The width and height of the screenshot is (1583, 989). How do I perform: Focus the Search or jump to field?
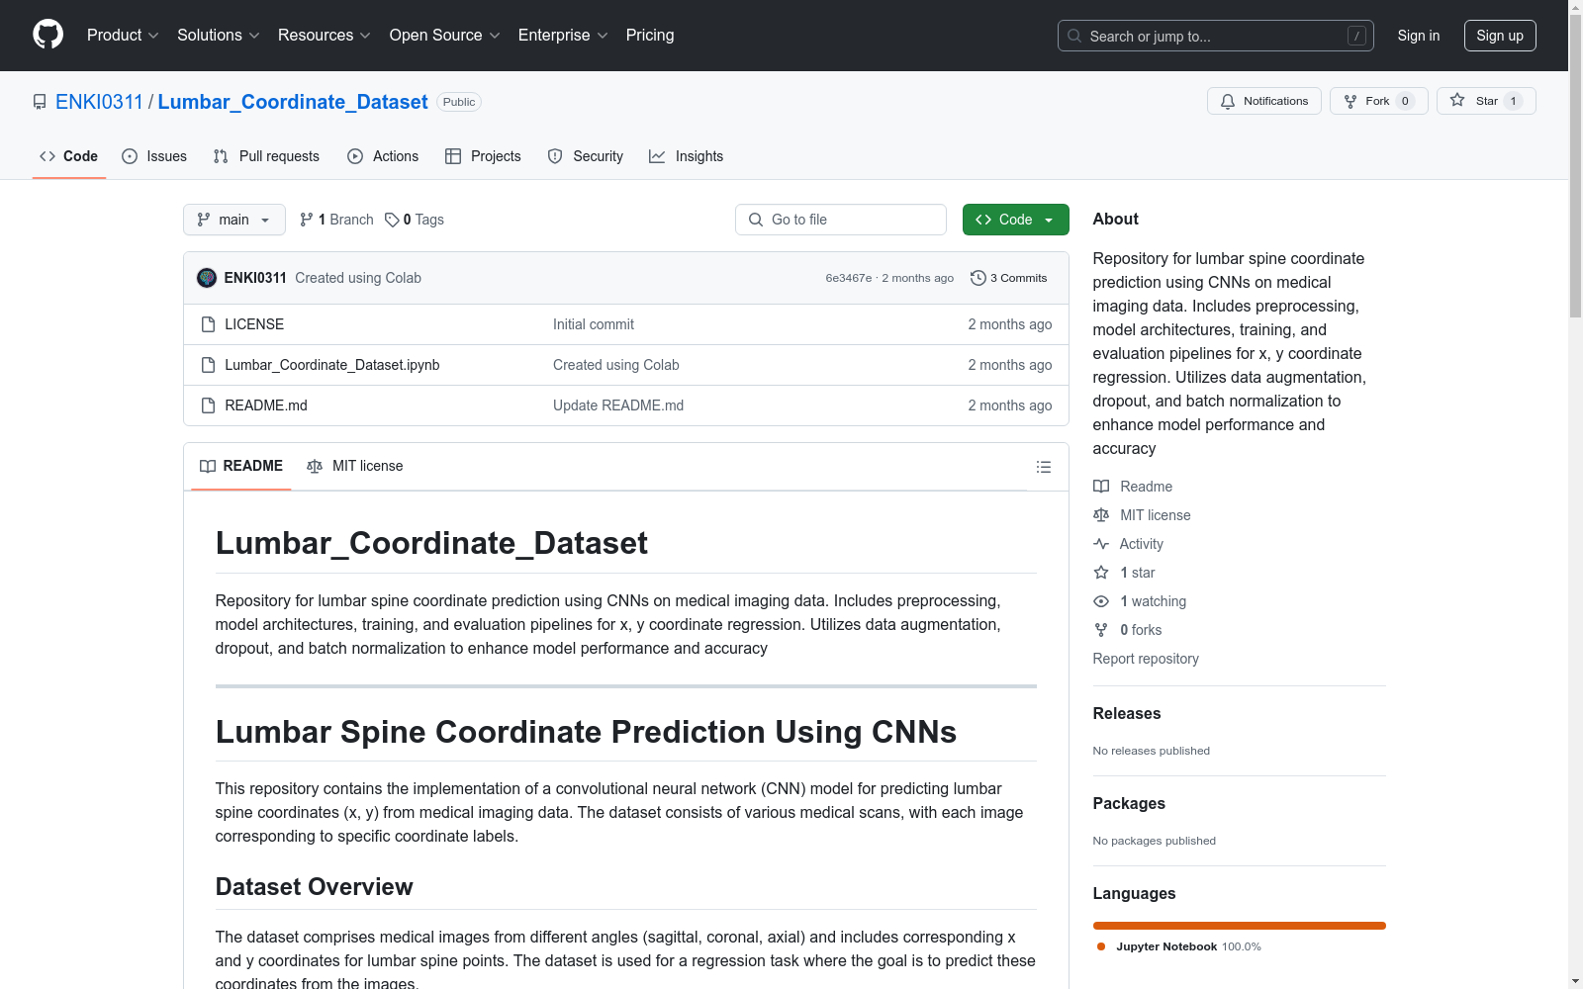click(1215, 36)
